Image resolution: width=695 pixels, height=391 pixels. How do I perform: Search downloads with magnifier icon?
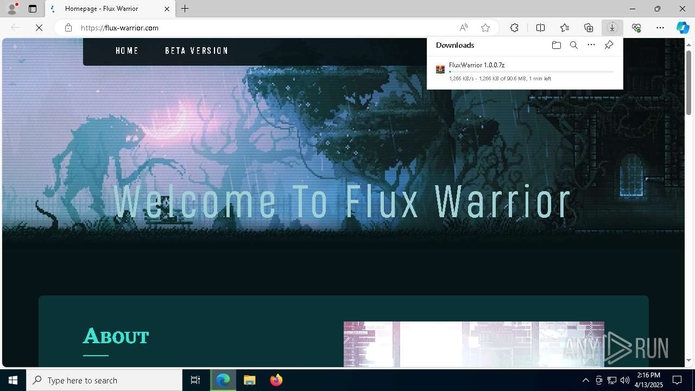574,45
